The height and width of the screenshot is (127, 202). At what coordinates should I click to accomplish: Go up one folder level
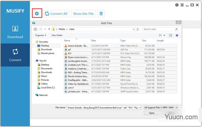click(x=49, y=29)
